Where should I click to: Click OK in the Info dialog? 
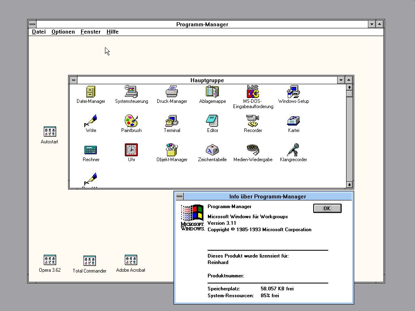click(327, 209)
